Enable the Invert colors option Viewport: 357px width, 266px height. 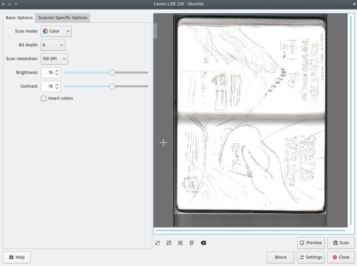[44, 98]
